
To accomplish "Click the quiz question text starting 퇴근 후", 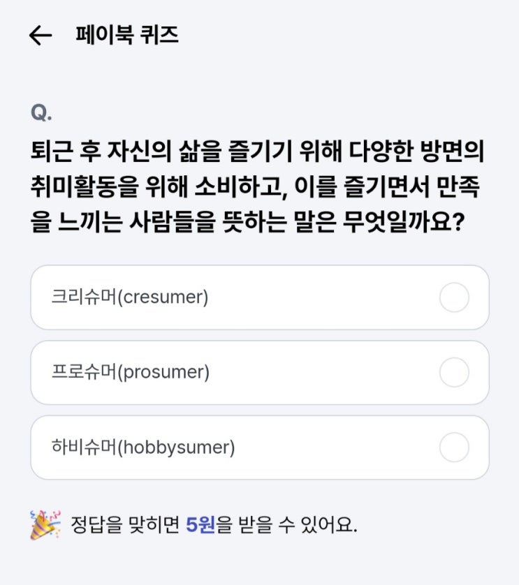I will click(x=257, y=186).
